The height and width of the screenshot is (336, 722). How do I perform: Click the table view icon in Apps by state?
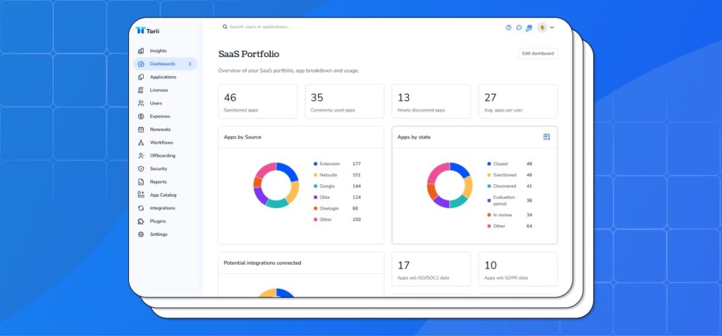point(546,137)
